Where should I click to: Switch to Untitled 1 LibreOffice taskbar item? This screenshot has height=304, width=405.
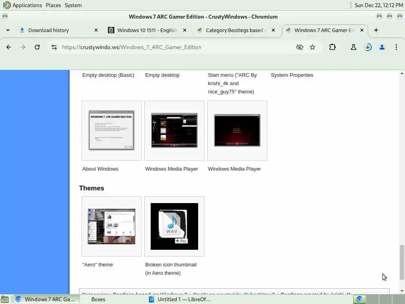(x=180, y=299)
